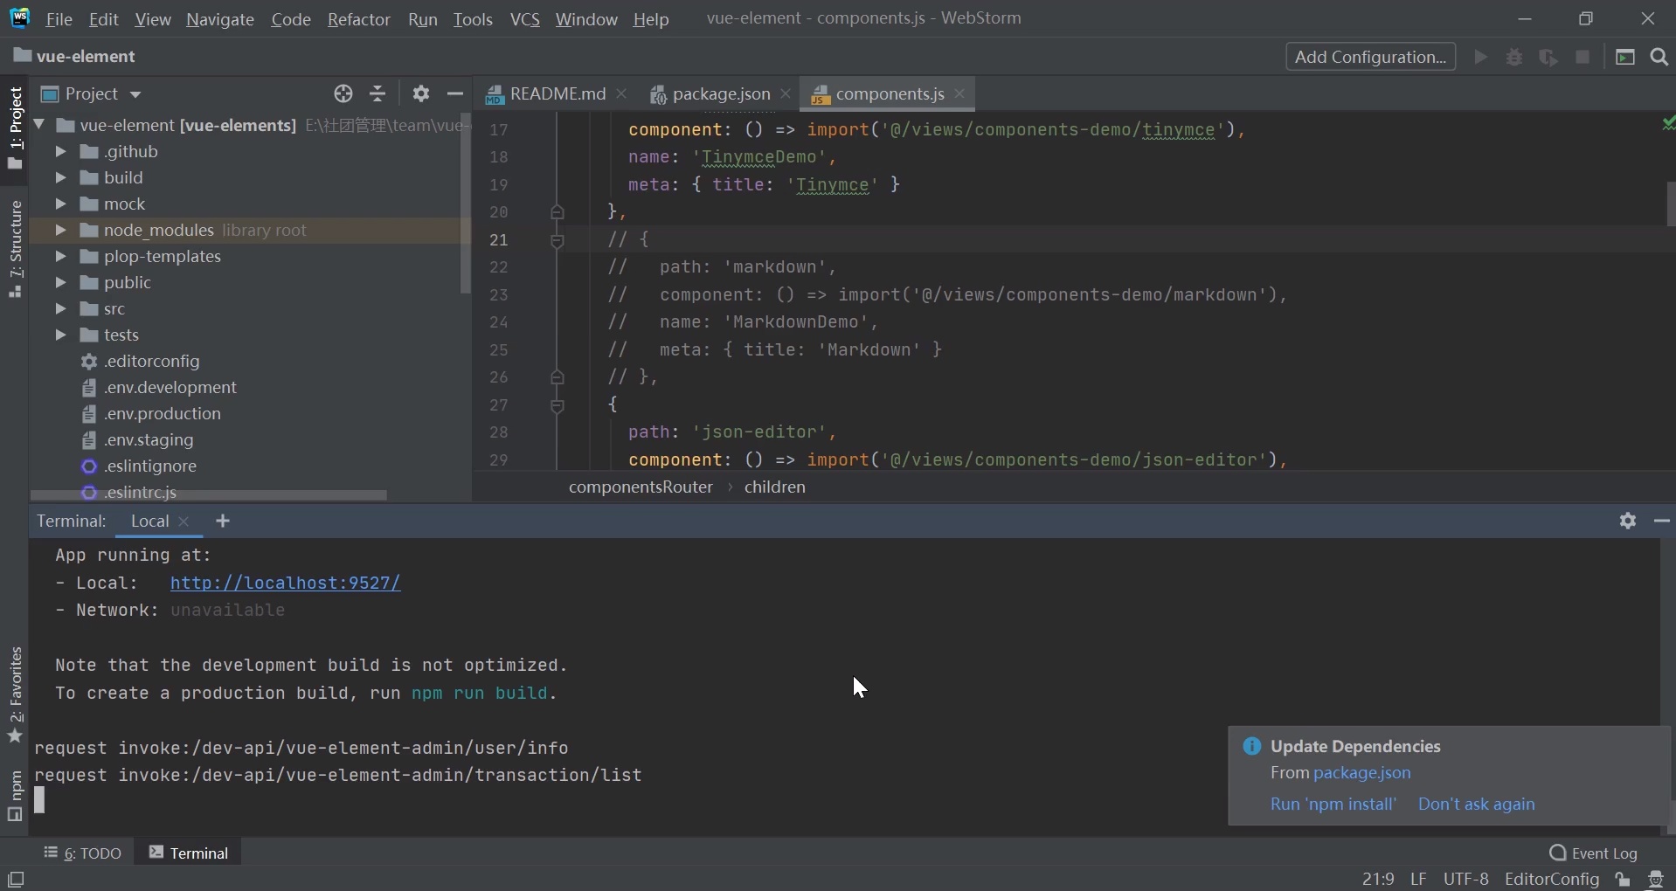Open terminal settings with the gear icon
This screenshot has height=891, width=1676.
coord(1629,521)
